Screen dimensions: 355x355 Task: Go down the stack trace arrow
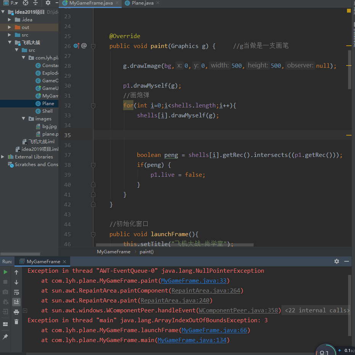[x=16, y=282]
